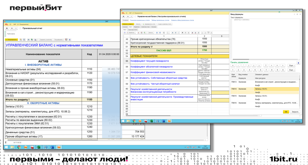Open 1C main menu in Произвольный отчет window
The width and height of the screenshot is (308, 165).
pyautogui.click(x=10, y=24)
